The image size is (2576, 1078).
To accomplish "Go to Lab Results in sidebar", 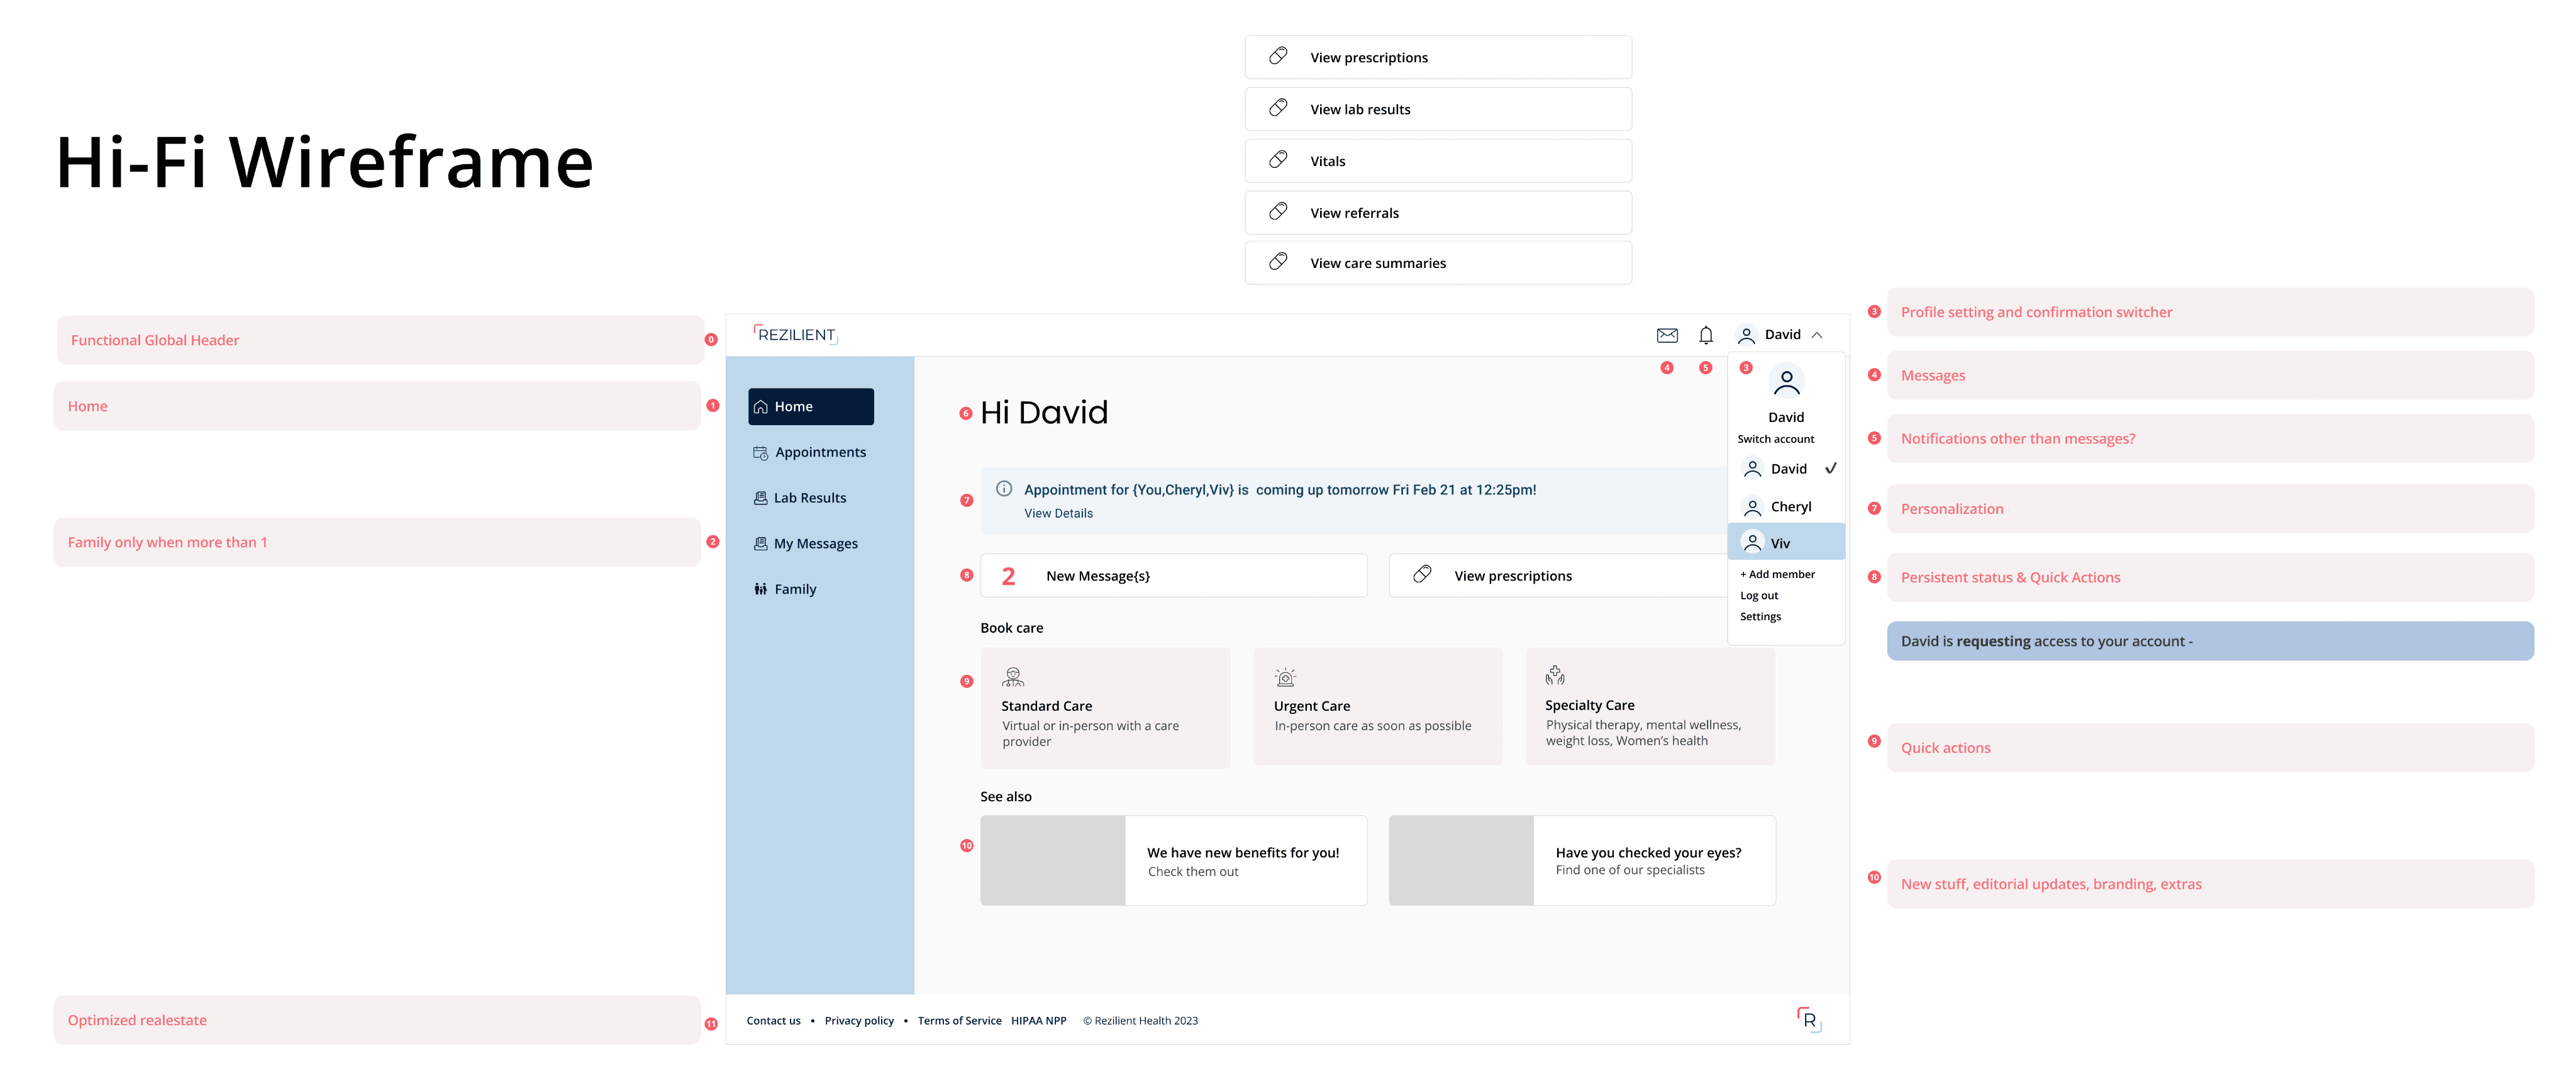I will [809, 498].
